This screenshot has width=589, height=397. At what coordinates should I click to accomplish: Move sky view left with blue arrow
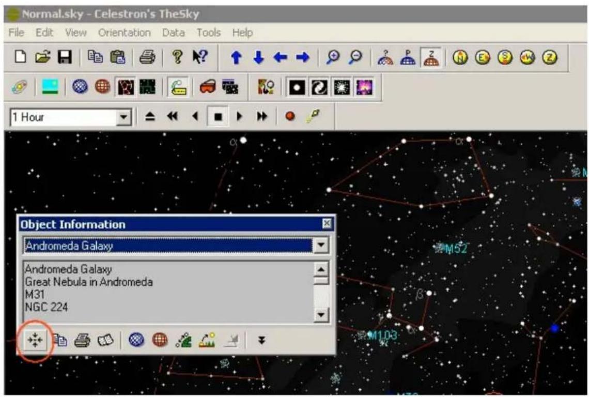pyautogui.click(x=281, y=57)
